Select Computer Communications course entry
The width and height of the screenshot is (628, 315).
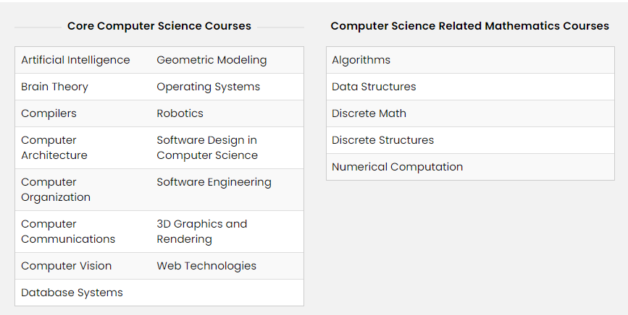[68, 232]
